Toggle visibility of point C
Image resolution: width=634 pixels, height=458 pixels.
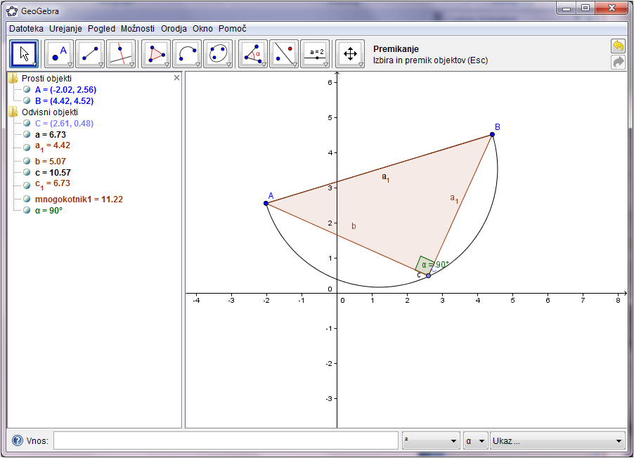[x=27, y=123]
